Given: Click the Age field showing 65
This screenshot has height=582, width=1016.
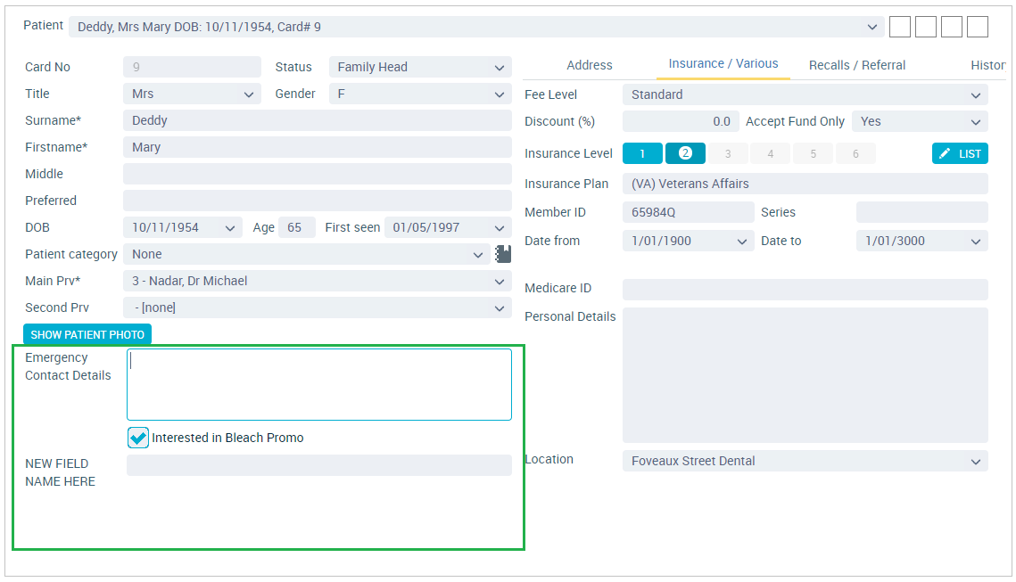Looking at the screenshot, I should pos(296,227).
